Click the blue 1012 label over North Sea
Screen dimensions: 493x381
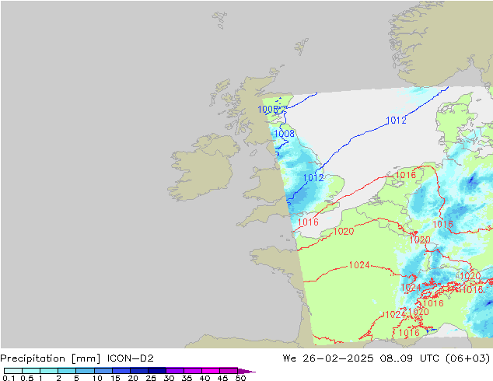click(x=396, y=120)
